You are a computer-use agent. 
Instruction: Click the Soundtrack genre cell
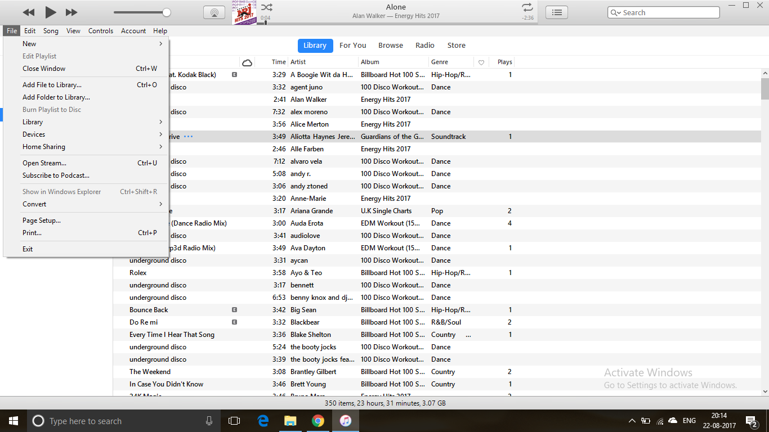(x=449, y=137)
